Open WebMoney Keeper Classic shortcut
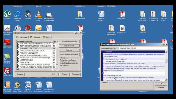The width and height of the screenshot is (176, 99). tap(18, 85)
